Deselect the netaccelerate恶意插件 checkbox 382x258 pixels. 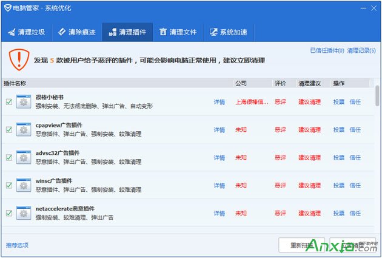coord(8,213)
